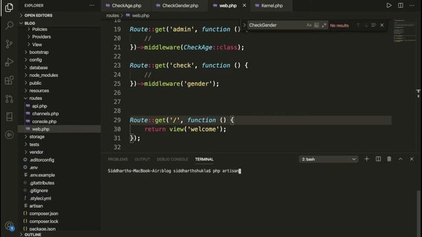Switch to the CheckAge.php editor tab
Image resolution: width=422 pixels, height=237 pixels.
coord(126,5)
